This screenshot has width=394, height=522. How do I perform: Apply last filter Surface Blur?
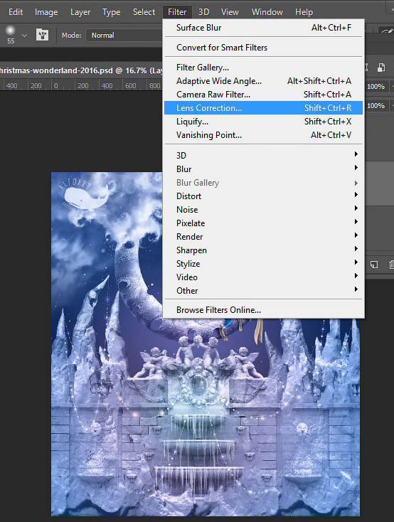tap(263, 28)
